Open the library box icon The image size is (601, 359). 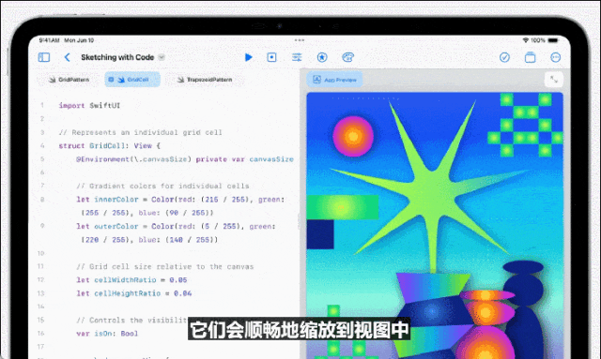[x=530, y=57]
